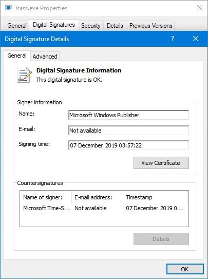Switch to the Previous Versions tab
208x279 pixels.
pyautogui.click(x=150, y=26)
